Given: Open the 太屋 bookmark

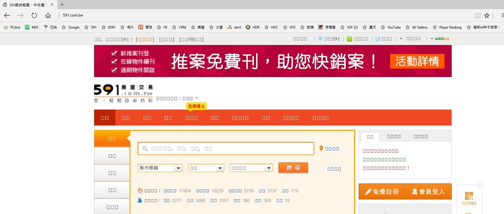Looking at the screenshot, I should click(216, 27).
